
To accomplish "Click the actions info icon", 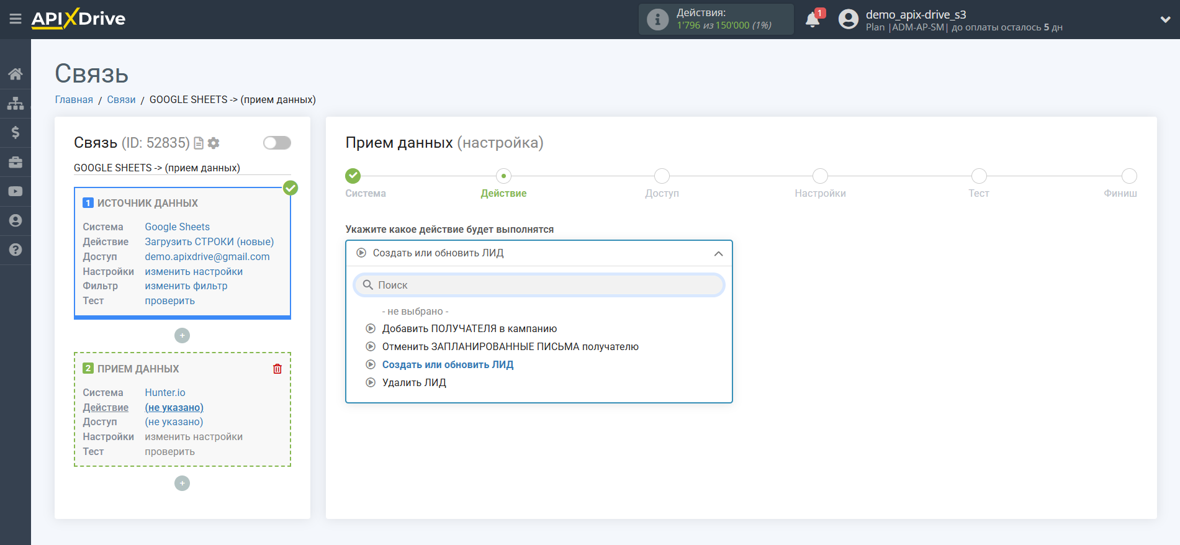I will (x=657, y=19).
